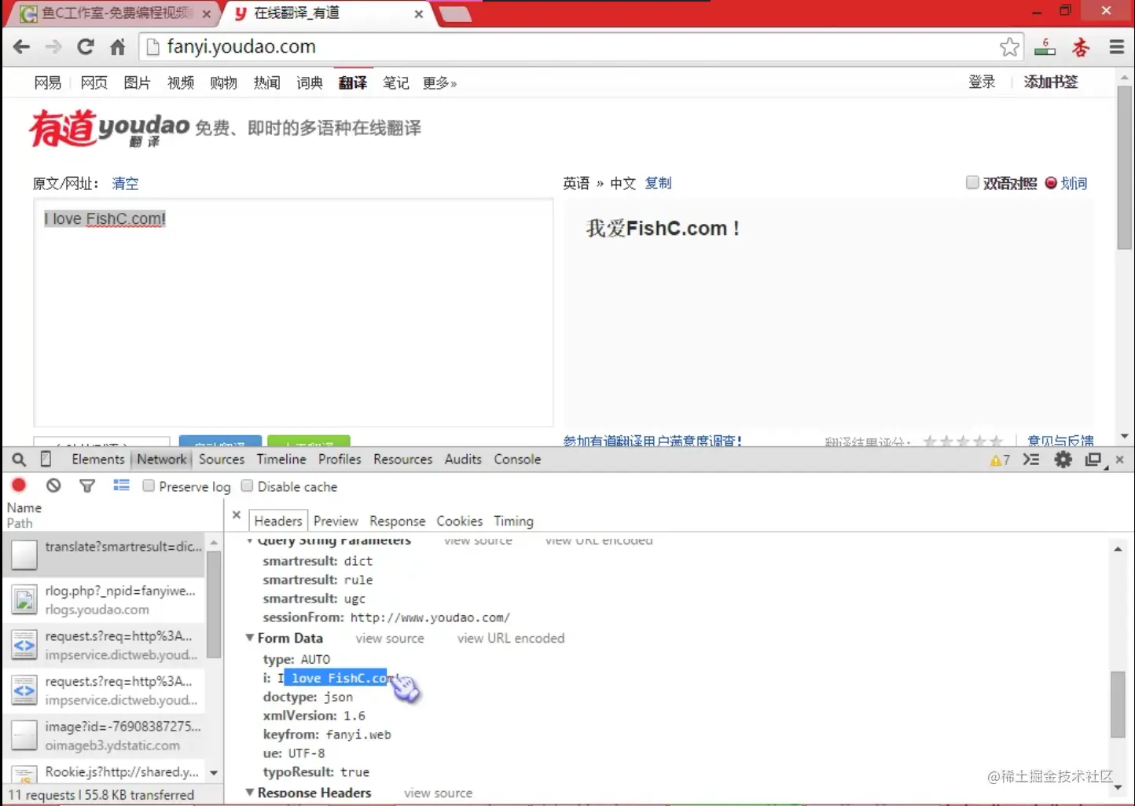Switch to the Sources panel

pyautogui.click(x=222, y=460)
